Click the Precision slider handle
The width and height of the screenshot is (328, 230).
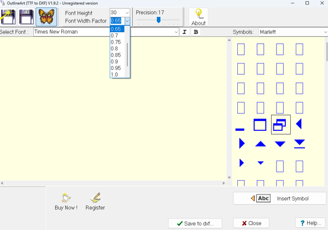159,20
